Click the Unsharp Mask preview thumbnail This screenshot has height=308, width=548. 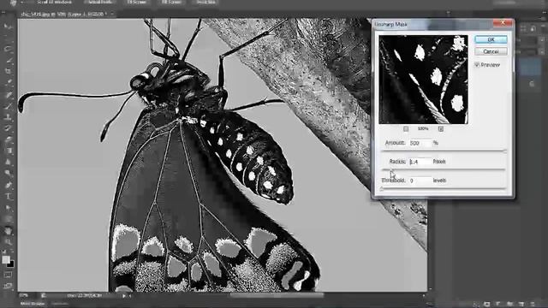click(423, 80)
